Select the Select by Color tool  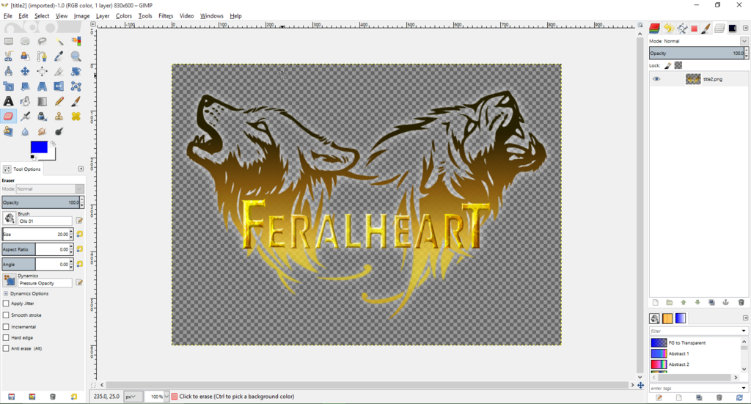76,41
